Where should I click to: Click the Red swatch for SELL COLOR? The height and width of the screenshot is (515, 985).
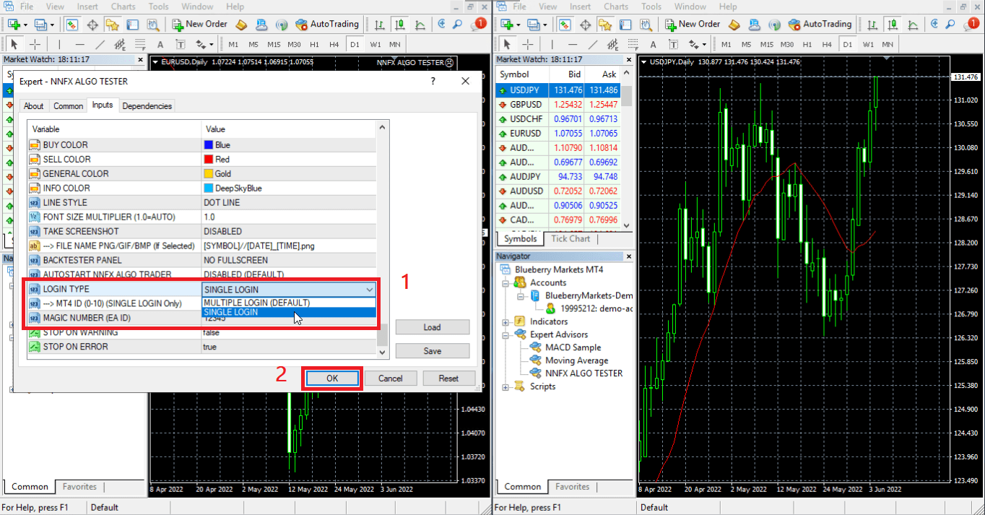(x=209, y=160)
